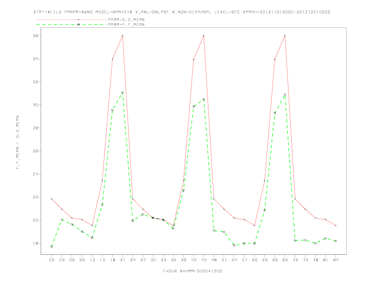Click the y-axis tick label 20
Viewport: 366px width, 283px height.
(x=36, y=220)
